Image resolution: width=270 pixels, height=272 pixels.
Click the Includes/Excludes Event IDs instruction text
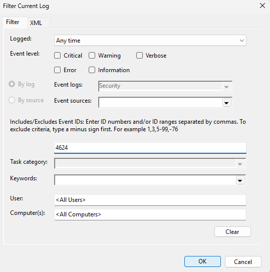click(x=128, y=125)
